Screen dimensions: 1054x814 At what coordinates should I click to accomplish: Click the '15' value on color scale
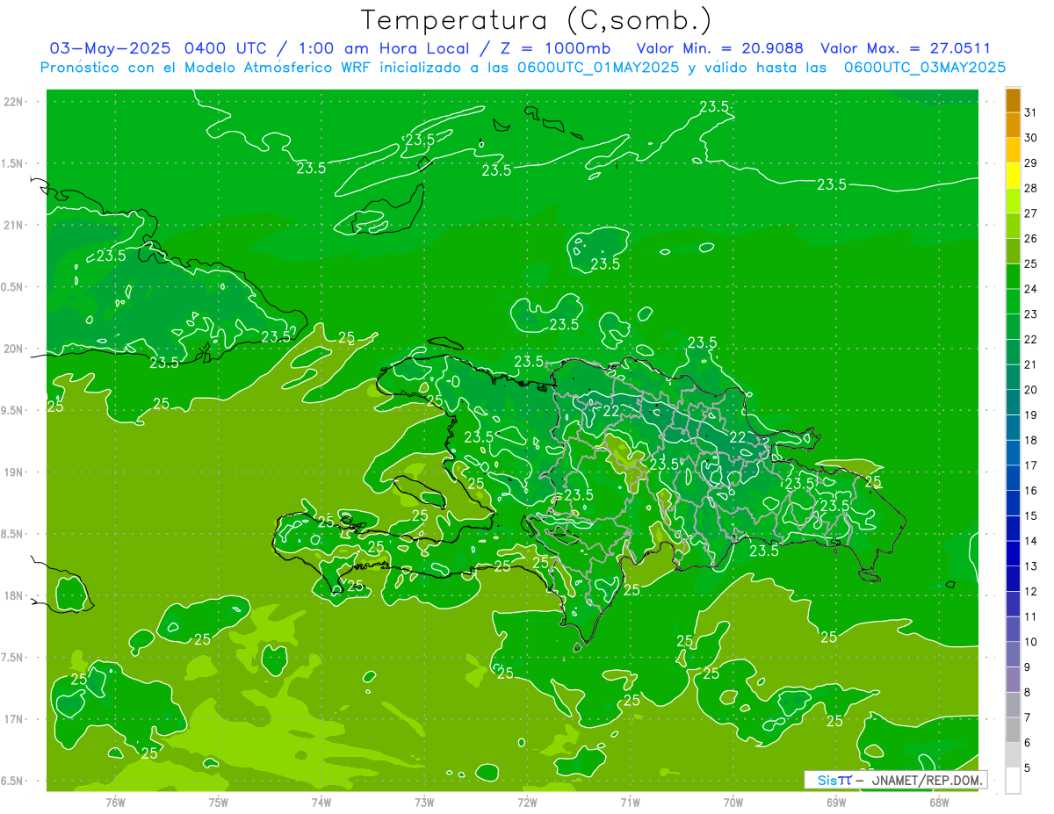1031,516
